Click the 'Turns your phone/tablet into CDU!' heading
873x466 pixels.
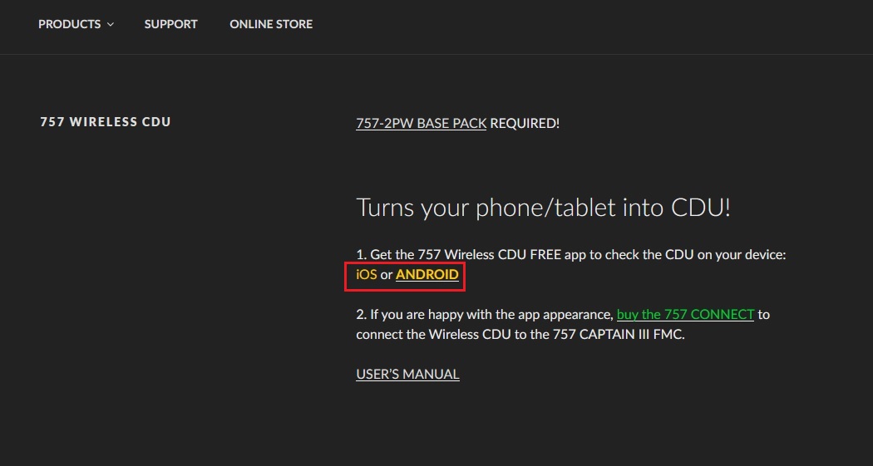(543, 207)
